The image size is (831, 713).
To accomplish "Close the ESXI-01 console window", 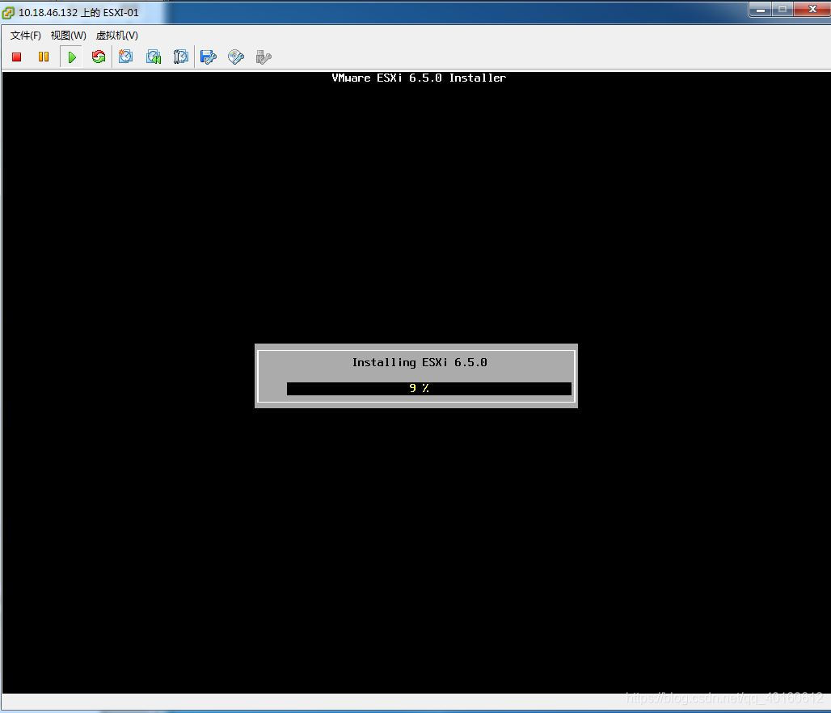I will [x=812, y=10].
